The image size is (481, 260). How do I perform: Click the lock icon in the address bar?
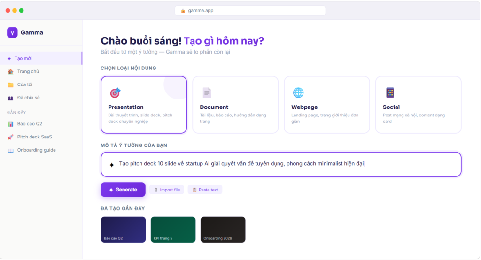(x=183, y=11)
